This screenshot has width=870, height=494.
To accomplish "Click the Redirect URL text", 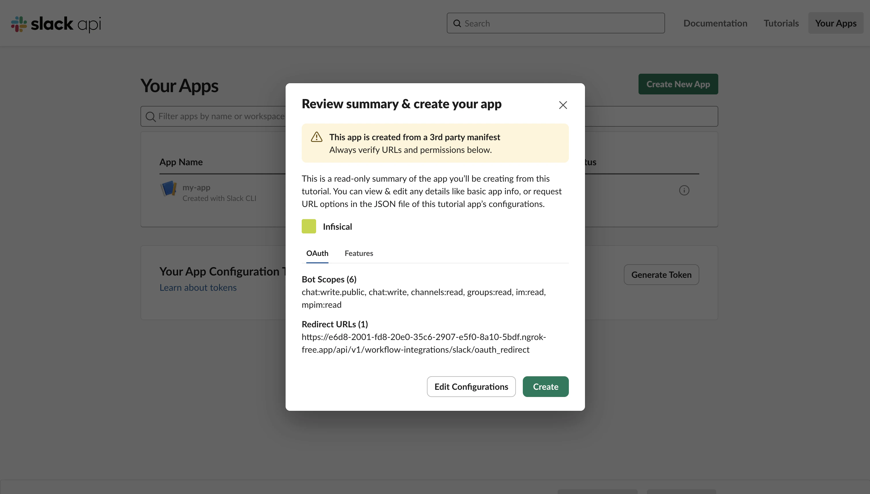I will 423,343.
